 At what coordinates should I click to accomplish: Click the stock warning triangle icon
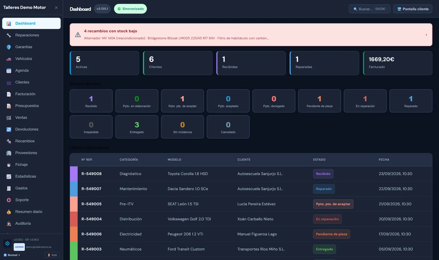point(78,35)
